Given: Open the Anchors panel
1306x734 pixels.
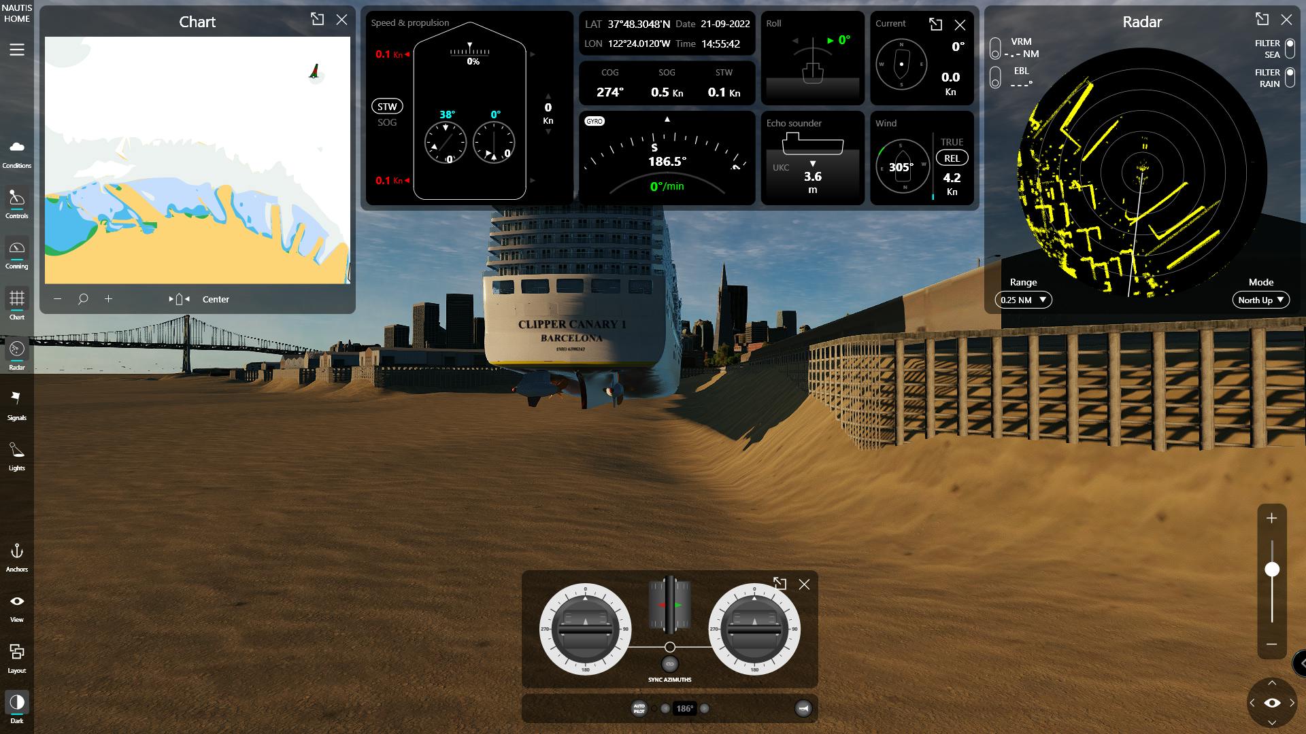Looking at the screenshot, I should (17, 557).
